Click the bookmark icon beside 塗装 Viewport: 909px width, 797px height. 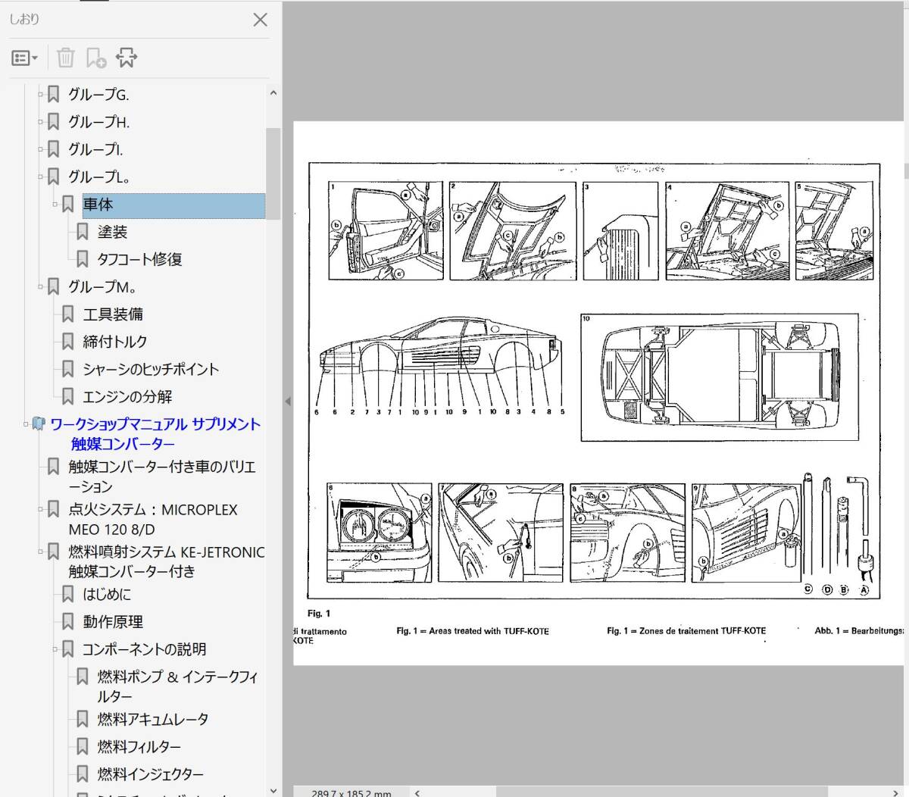83,232
